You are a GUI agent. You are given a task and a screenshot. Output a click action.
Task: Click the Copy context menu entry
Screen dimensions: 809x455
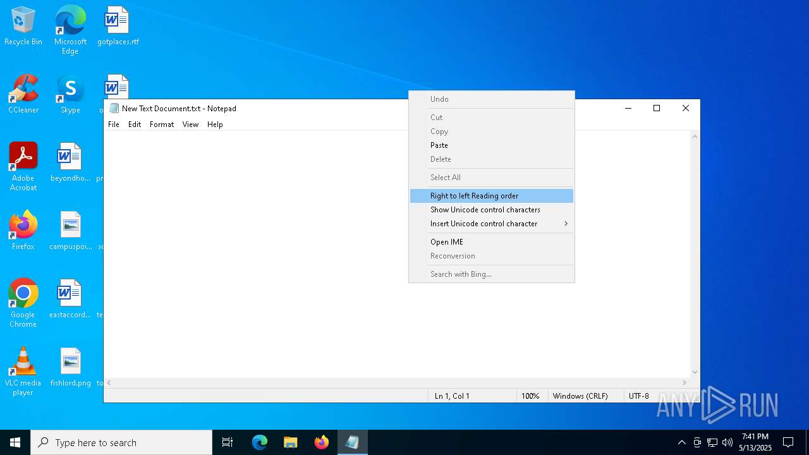coord(492,131)
